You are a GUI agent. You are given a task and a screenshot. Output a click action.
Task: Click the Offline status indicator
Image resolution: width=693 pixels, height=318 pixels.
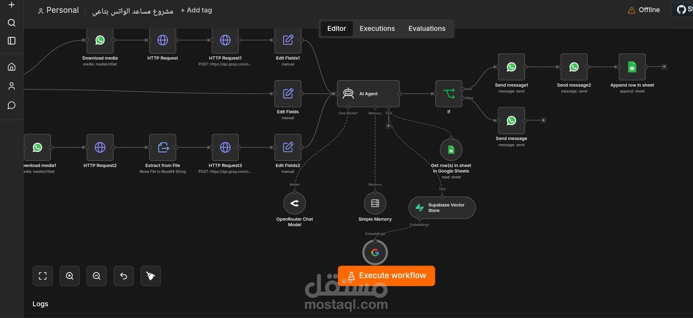click(644, 10)
